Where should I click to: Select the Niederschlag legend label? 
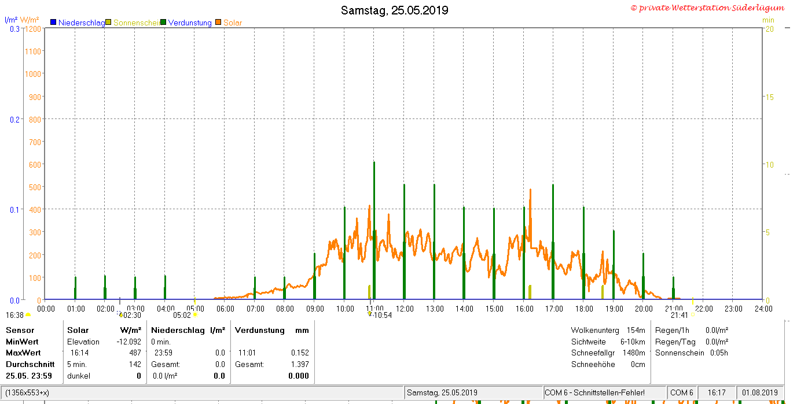pos(82,23)
